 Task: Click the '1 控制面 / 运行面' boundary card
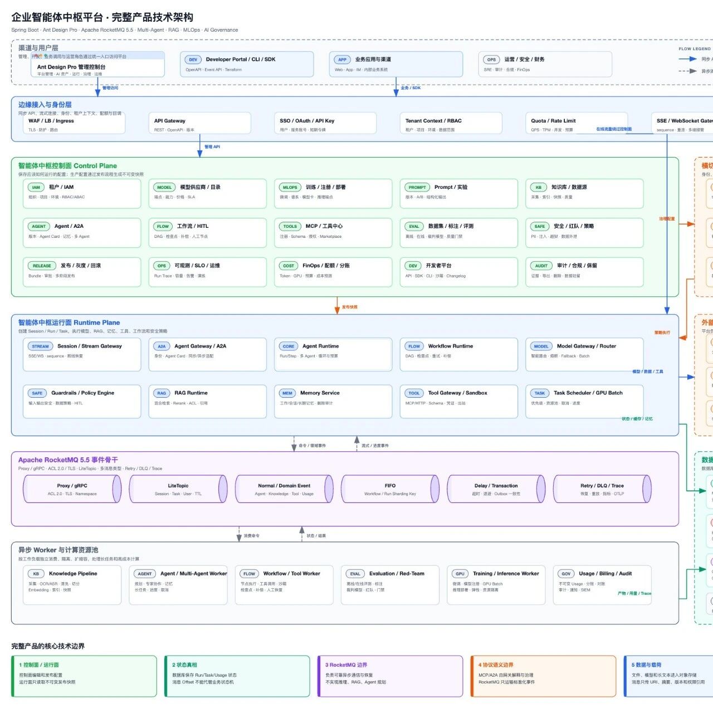coord(84,676)
